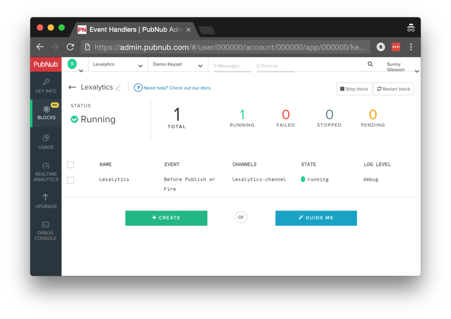
Task: Click the pencil edit icon next to Lexalytics
Action: [x=118, y=88]
